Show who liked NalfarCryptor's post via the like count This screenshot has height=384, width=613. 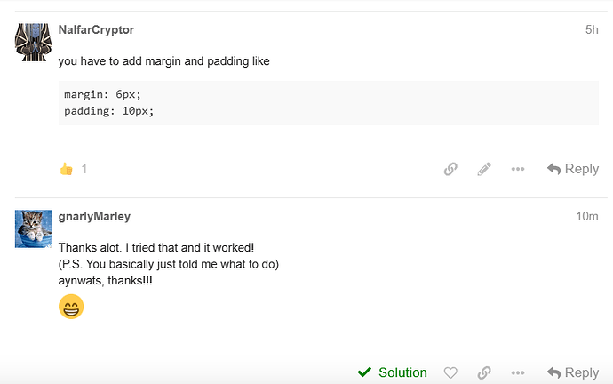84,169
